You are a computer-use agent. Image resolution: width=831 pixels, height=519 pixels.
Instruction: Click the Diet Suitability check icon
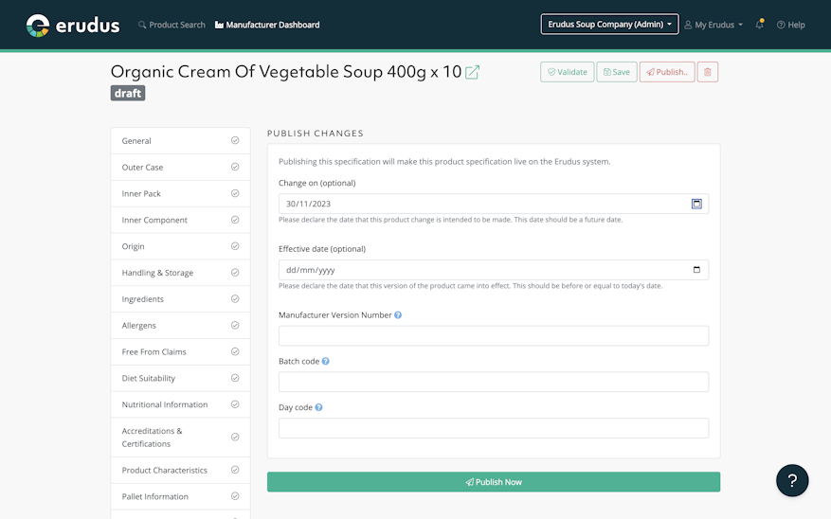click(x=235, y=378)
